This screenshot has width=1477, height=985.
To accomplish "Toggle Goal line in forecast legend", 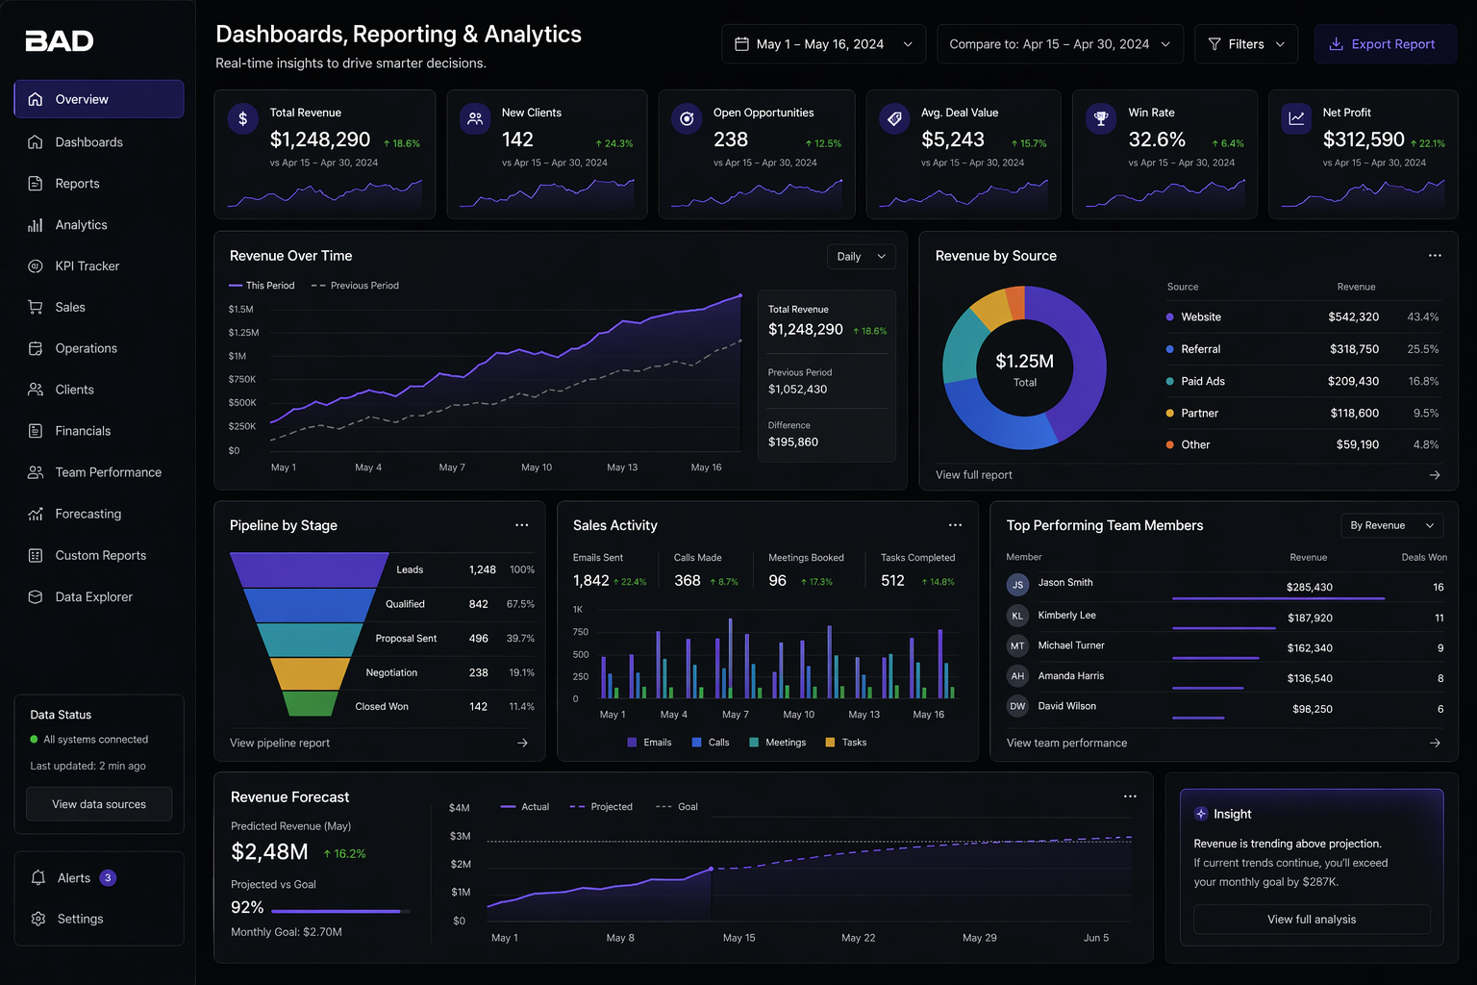I will pyautogui.click(x=677, y=807).
